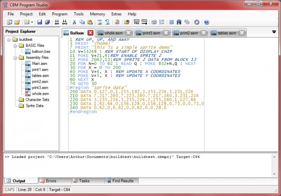Click the Save floppy disk icon
The width and height of the screenshot is (281, 196).
tap(40, 22)
